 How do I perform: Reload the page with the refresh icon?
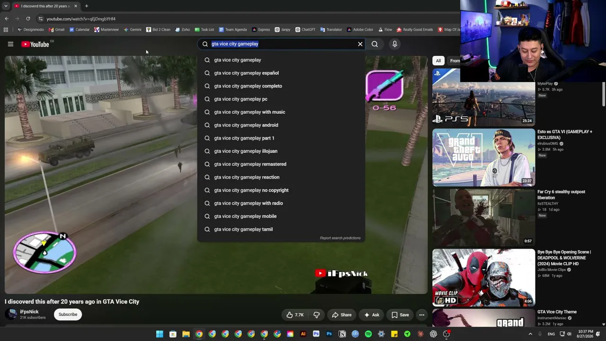tap(28, 19)
